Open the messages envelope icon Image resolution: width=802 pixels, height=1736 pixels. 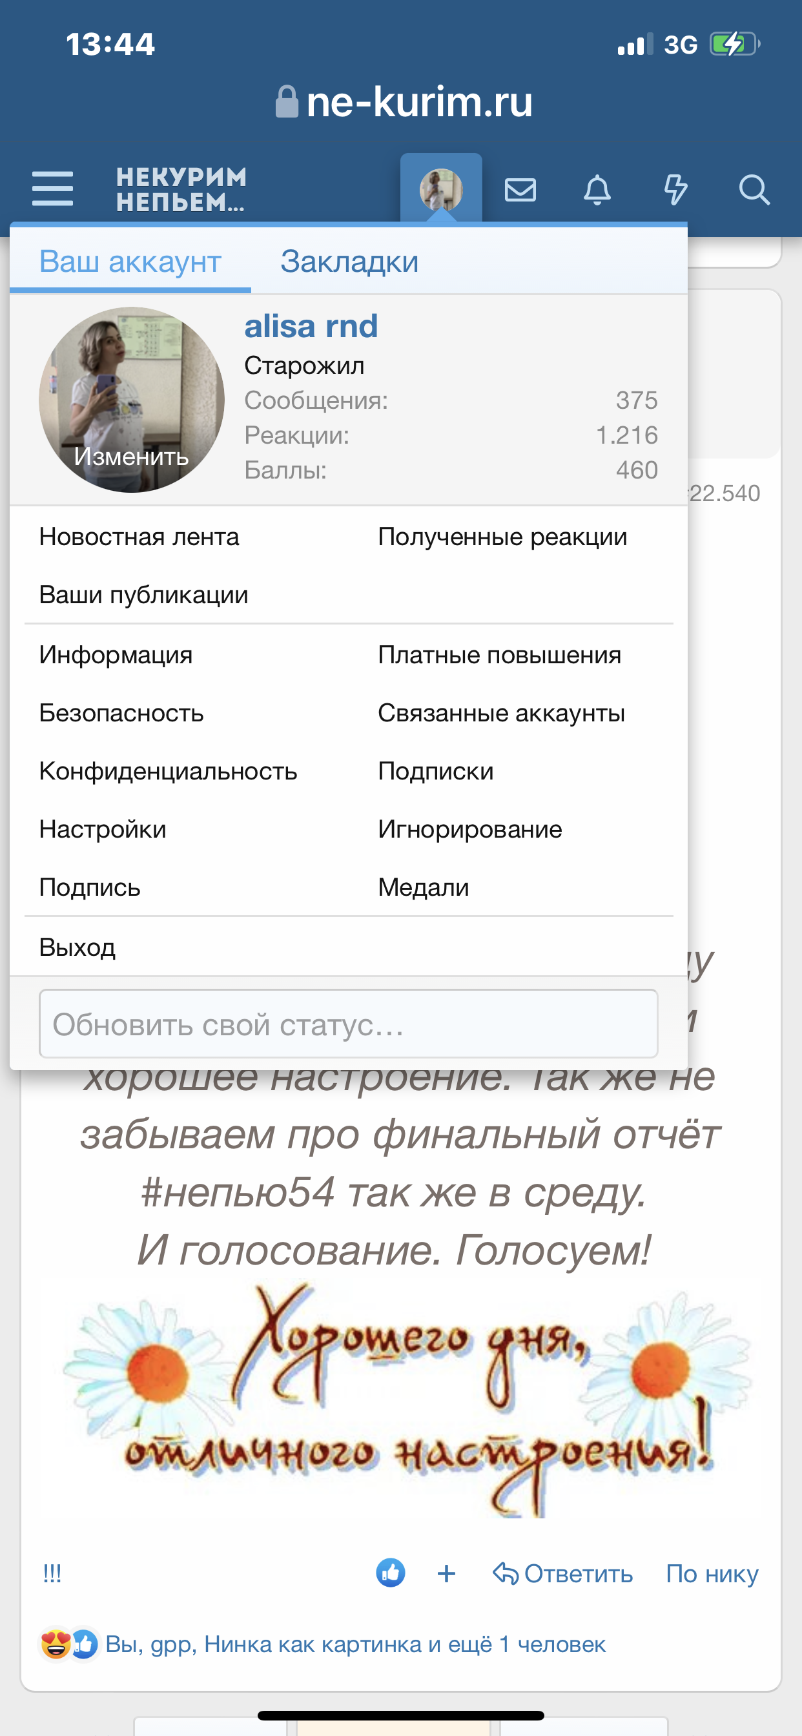(x=520, y=190)
